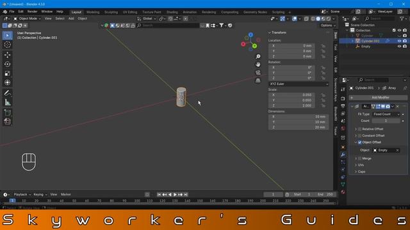Open the Modifiers properties tab (wrench)
Screen dimensions: 410x230
(343, 155)
